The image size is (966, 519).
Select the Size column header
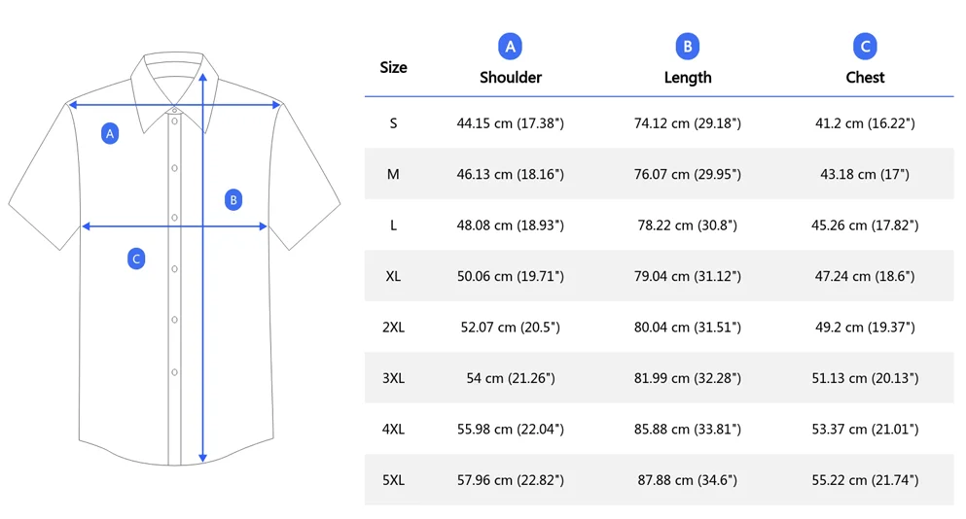(x=393, y=67)
